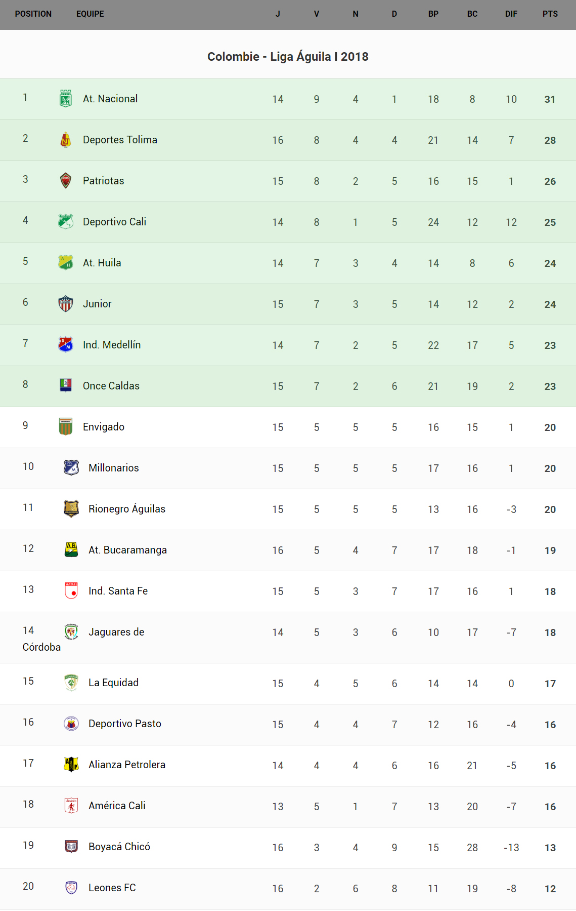The width and height of the screenshot is (576, 911).
Task: Click the Colombie - Liga Águila I 2018 title
Action: pyautogui.click(x=288, y=57)
